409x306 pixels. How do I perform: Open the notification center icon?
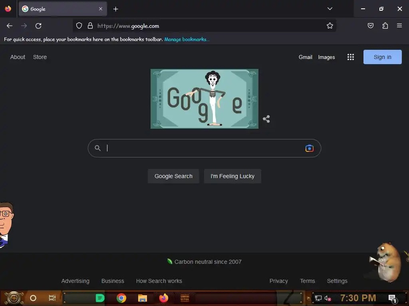tap(393, 298)
